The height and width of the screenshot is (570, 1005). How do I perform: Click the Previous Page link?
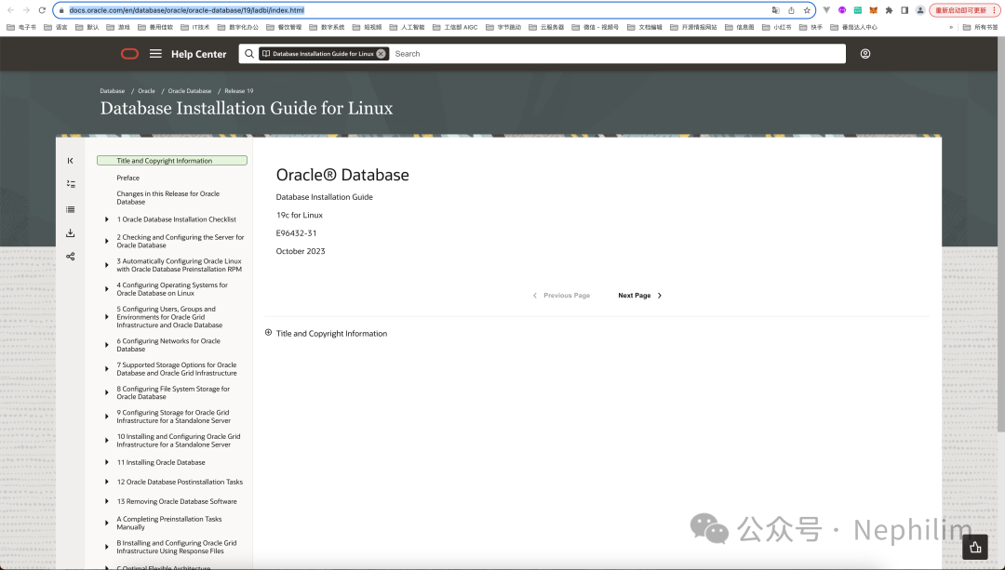[561, 296]
